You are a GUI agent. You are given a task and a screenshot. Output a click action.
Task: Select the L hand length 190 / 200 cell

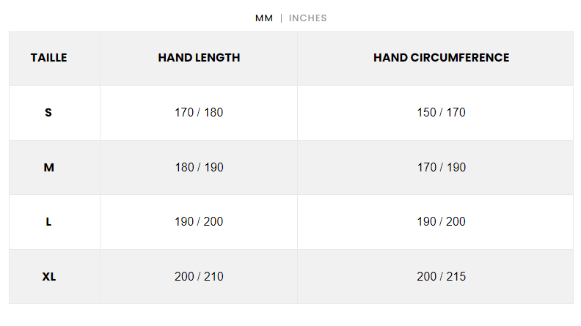tap(199, 222)
